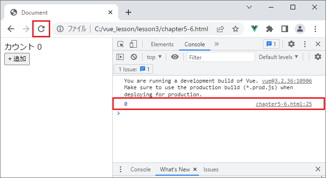The width and height of the screenshot is (326, 178).
Task: Minimize the browser window
Action: pyautogui.click(x=271, y=7)
